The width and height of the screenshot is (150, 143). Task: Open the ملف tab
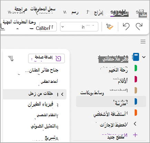(143, 15)
